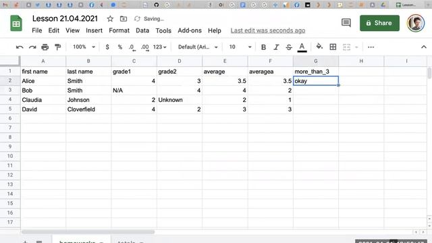Open the Sheets home icon

click(16, 23)
